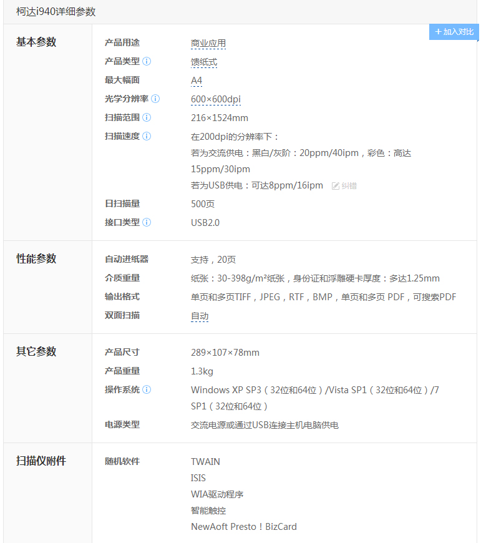The height and width of the screenshot is (543, 481).
Task: Click the 500页 daily scan value
Action: (203, 204)
